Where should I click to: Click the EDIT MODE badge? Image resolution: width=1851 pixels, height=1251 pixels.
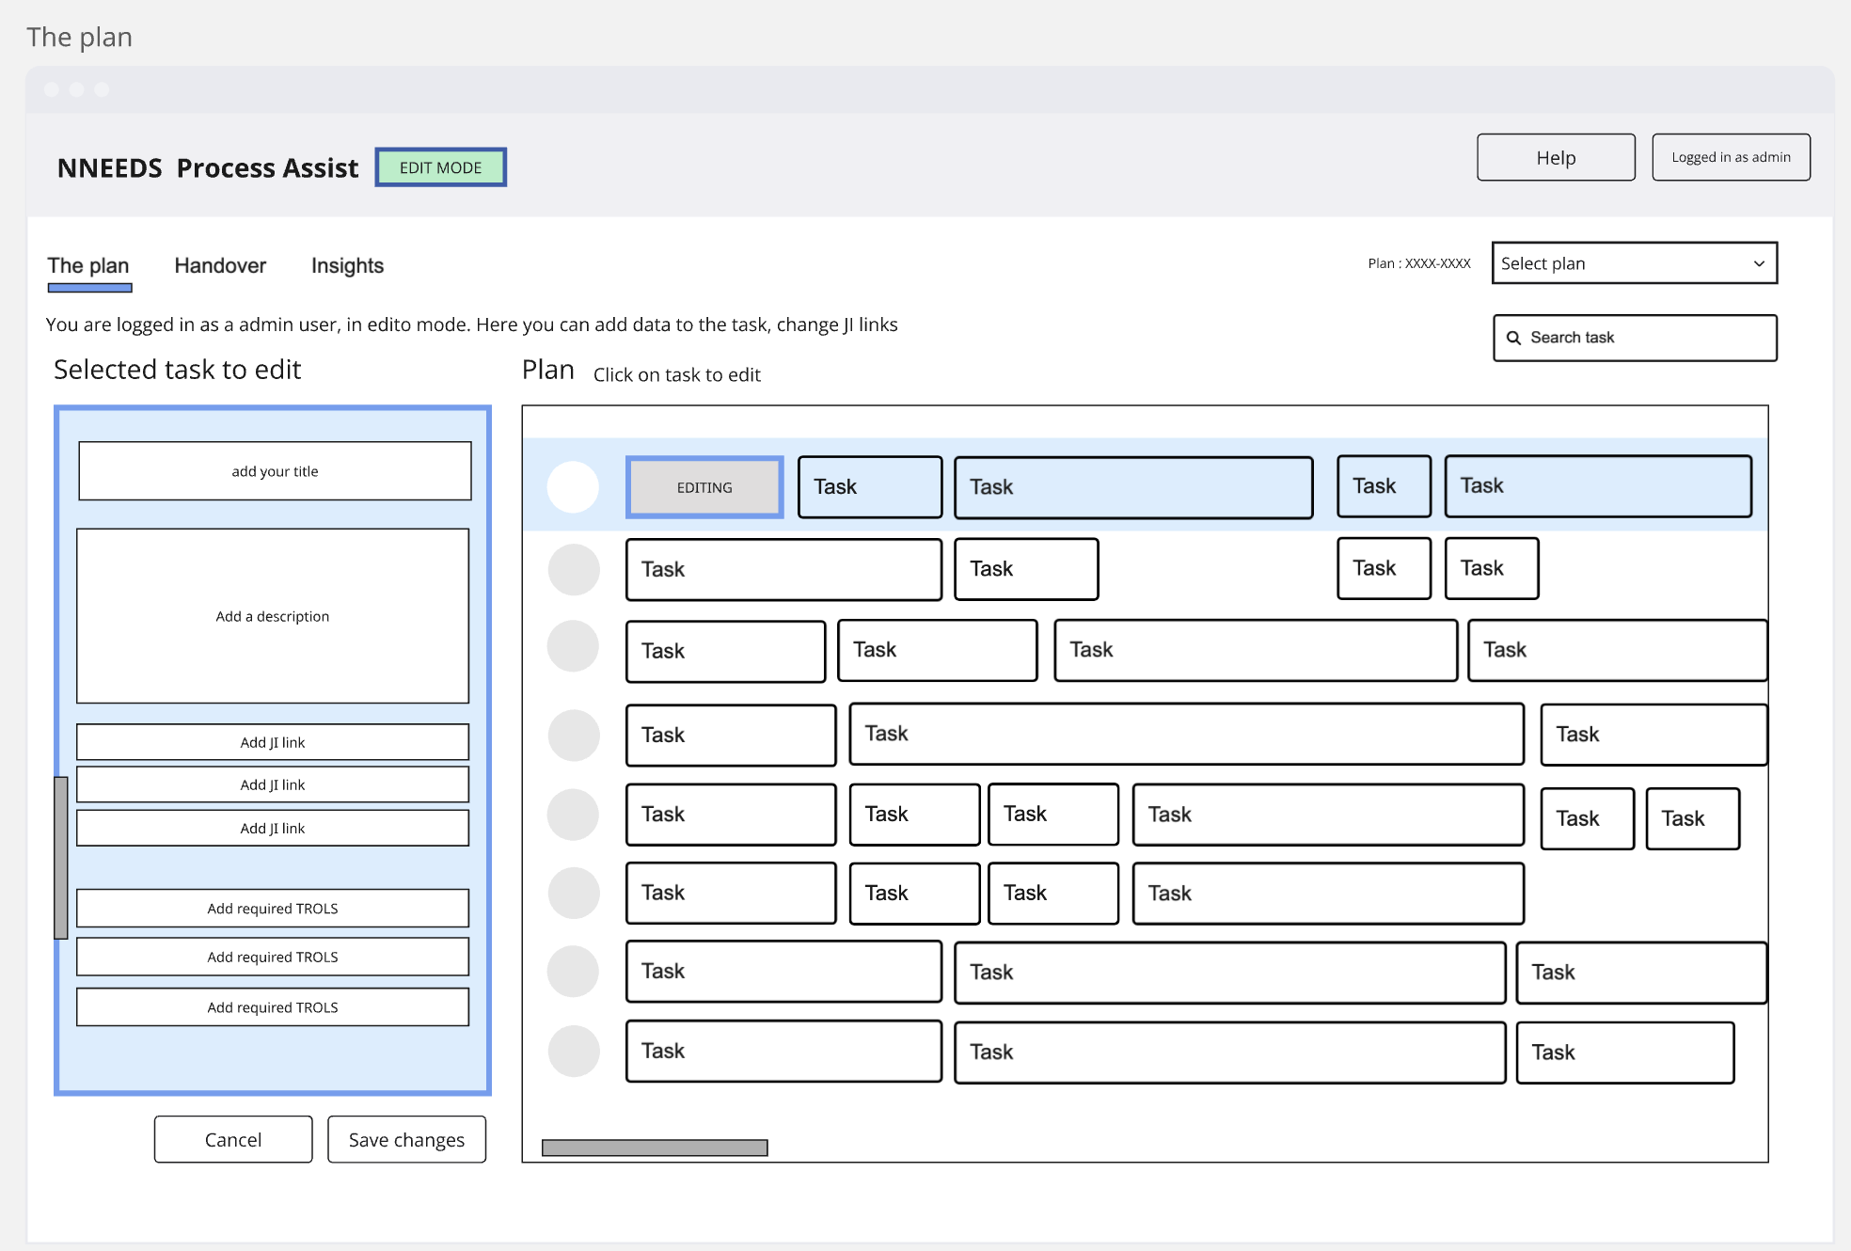(440, 167)
